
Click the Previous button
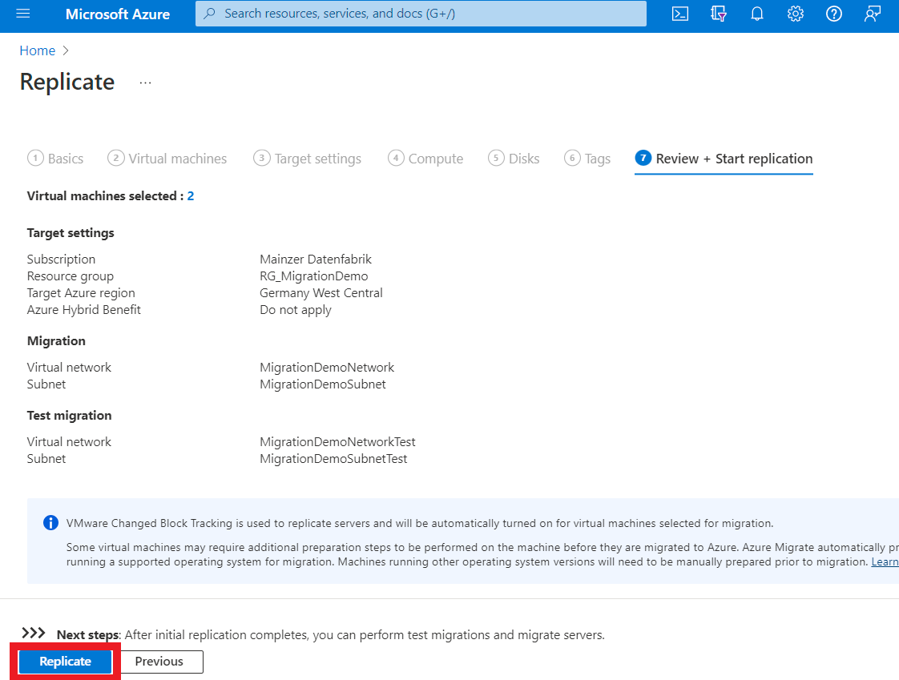[162, 662]
